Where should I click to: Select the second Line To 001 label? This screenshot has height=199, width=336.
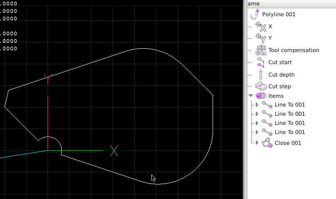pos(290,114)
